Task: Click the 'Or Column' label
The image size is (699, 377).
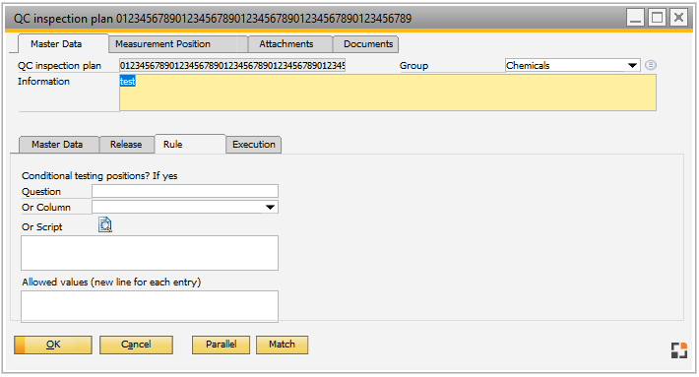Action: (46, 208)
